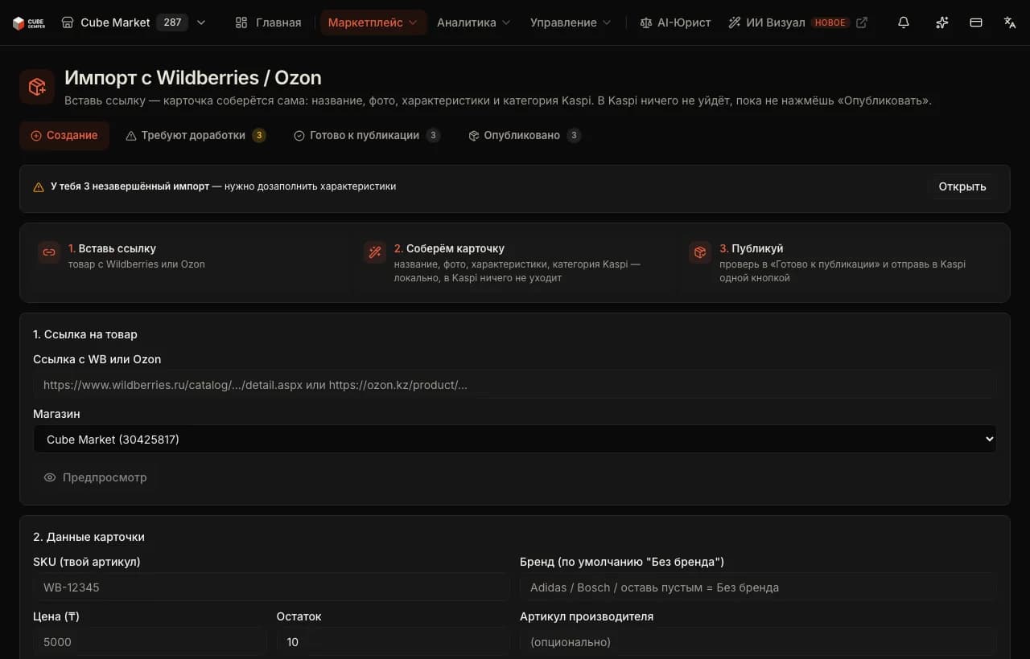Screen dimensions: 1030x659
Task: Open the Управление dropdown menu
Action: pos(570,23)
